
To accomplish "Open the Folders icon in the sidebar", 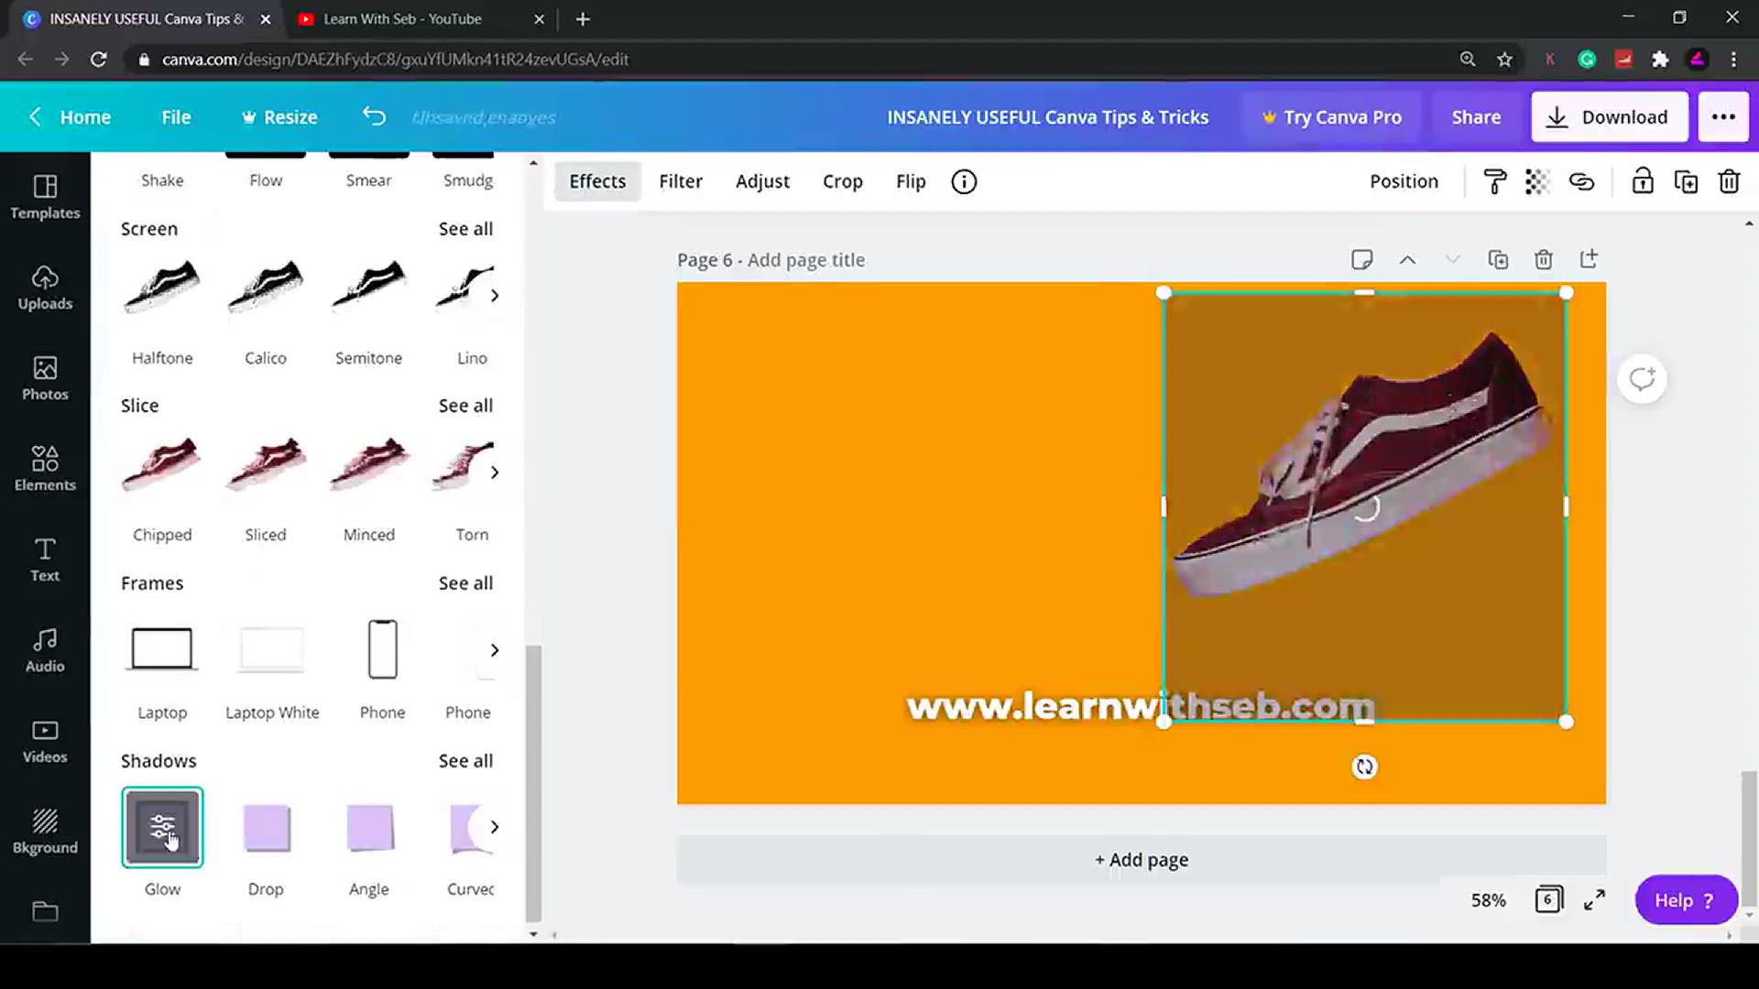I will click(45, 911).
